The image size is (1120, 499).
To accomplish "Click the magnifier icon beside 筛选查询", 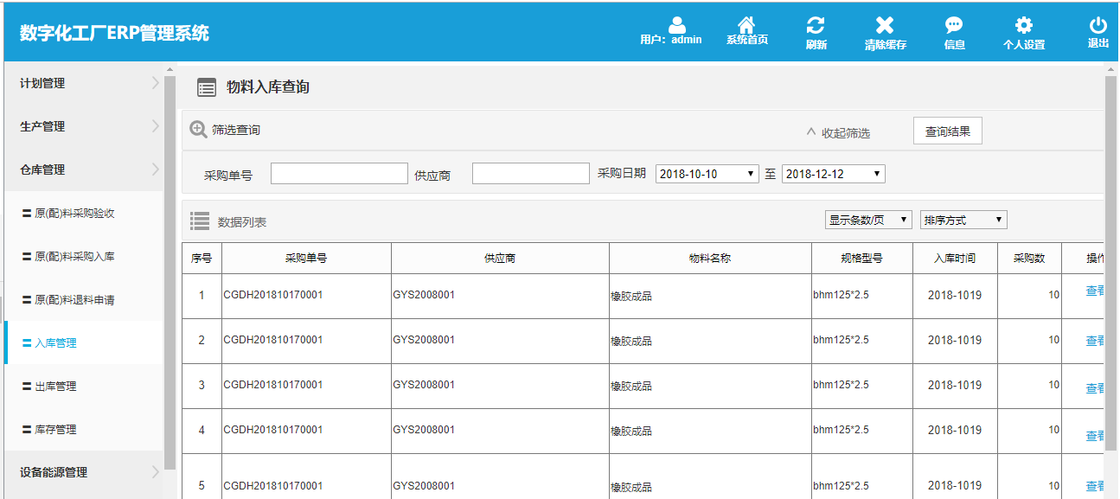I will tap(199, 131).
